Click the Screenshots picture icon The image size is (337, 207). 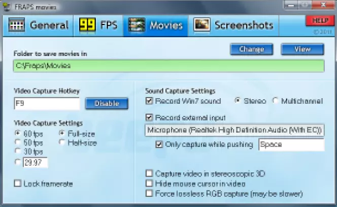tap(202, 25)
